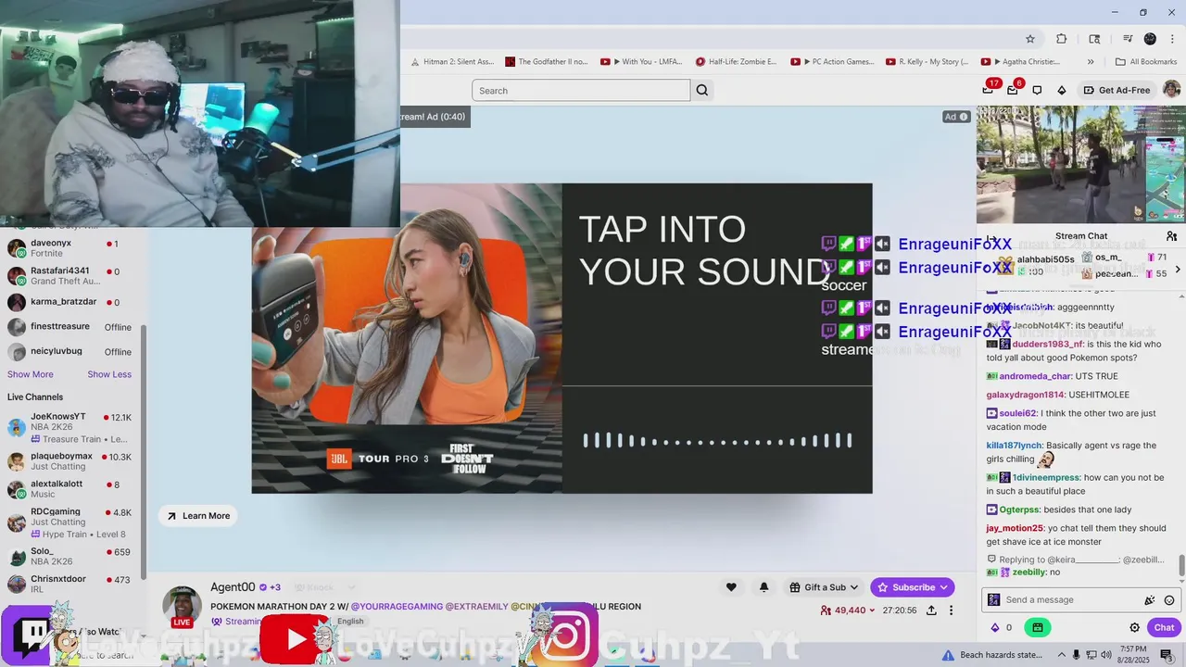Open Rastafari4341 channel in sidebar
Viewport: 1186px width, 667px height.
click(69, 276)
